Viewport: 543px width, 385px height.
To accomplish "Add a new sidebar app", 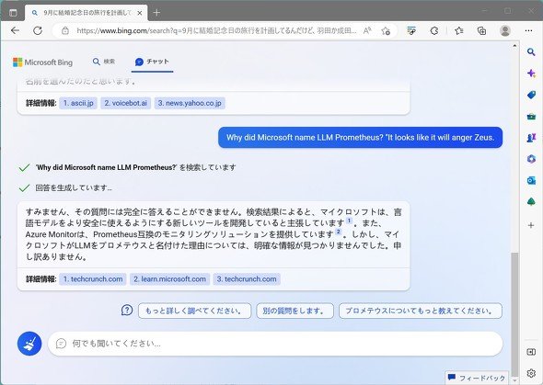I will (531, 225).
